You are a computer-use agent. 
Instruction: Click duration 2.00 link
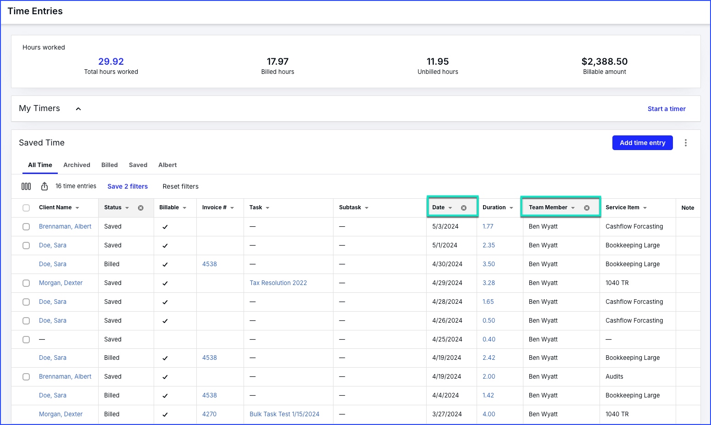pos(489,376)
